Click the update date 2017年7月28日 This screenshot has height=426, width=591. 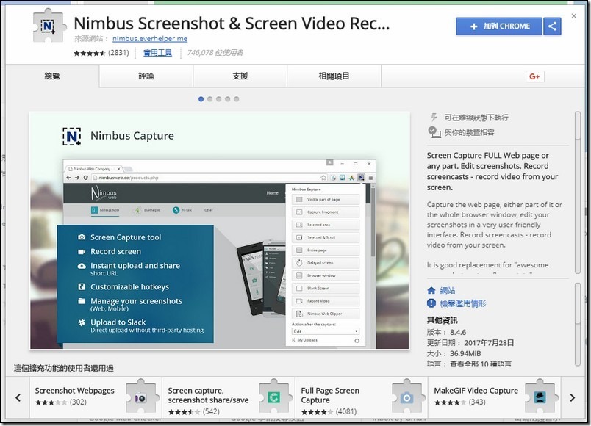coord(489,343)
